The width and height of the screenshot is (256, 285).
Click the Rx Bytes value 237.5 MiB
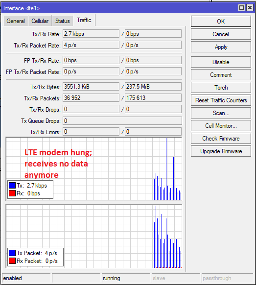click(153, 87)
